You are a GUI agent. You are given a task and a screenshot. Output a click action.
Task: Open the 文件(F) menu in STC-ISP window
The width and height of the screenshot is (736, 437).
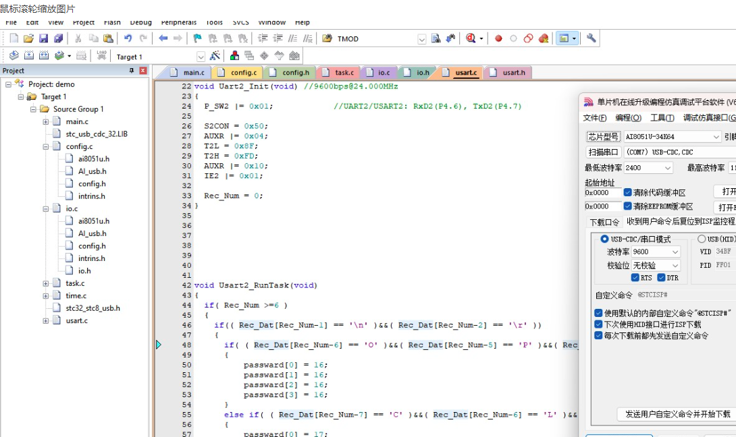coord(595,118)
